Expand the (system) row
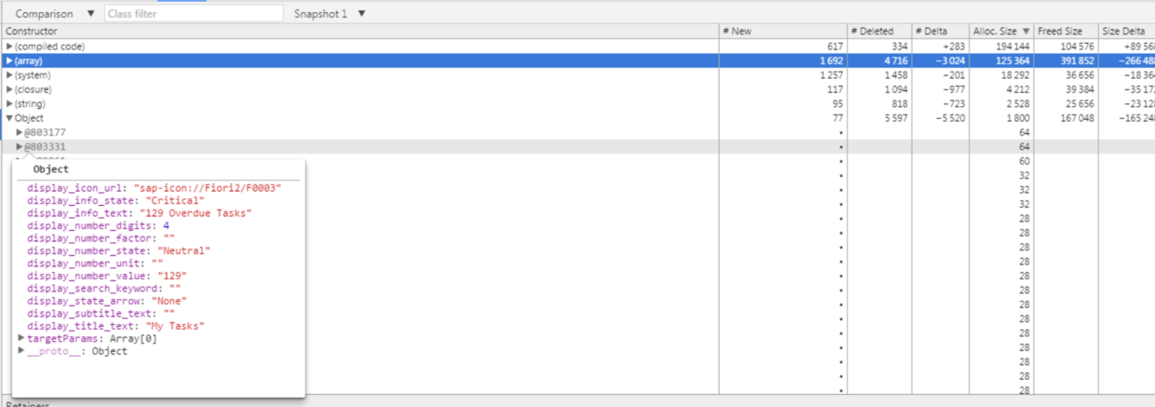Viewport: 1155px width, 407px height. 9,75
